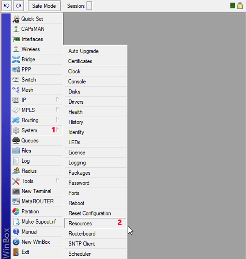This screenshot has height=259, width=246.
Task: Click the Session input field
Action: [x=89, y=6]
